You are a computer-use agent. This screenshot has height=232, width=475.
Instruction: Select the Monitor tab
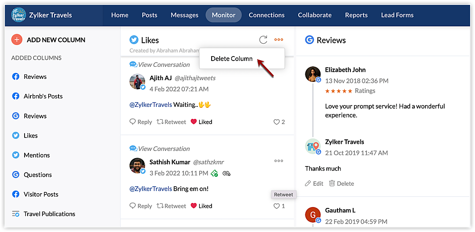(224, 15)
